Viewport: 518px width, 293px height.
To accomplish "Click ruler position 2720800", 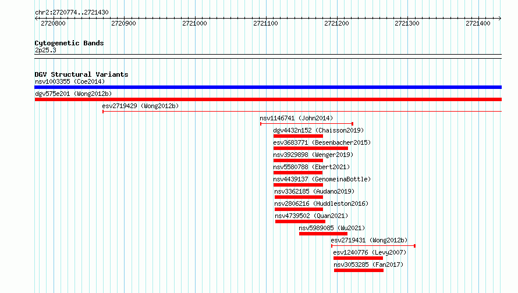I will point(53,23).
